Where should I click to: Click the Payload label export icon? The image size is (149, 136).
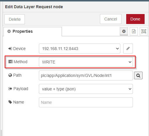click(10, 89)
